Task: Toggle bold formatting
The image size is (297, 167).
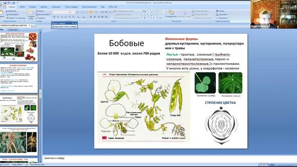Action: pyautogui.click(x=54, y=17)
